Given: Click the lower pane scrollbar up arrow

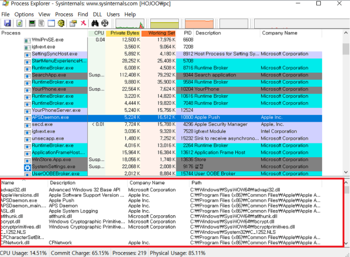Looking at the screenshot, I should tap(346, 183).
